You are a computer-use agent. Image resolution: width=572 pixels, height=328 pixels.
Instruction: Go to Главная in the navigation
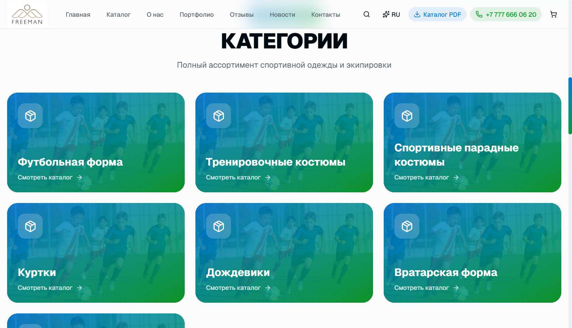78,15
